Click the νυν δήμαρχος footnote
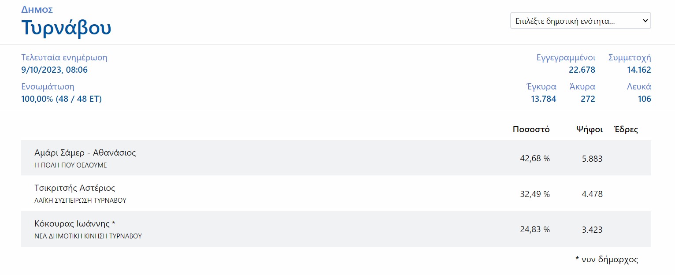Screen dimensions: 675x275 [x=606, y=260]
